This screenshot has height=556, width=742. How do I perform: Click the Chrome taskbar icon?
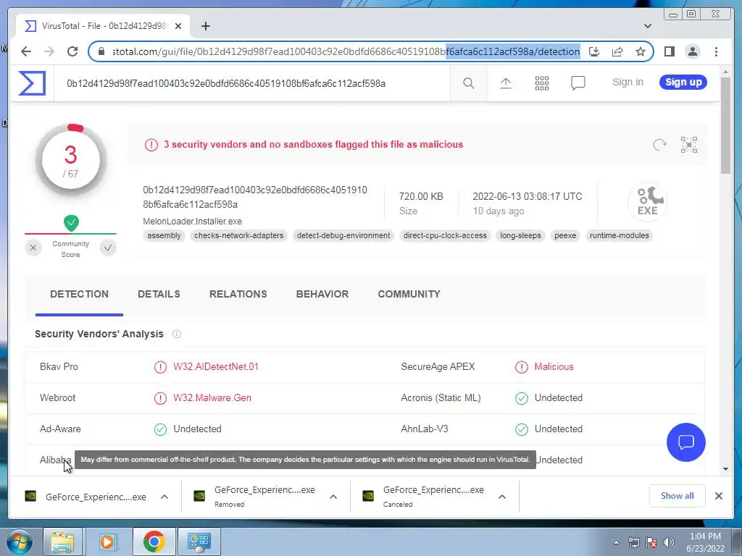click(x=154, y=542)
